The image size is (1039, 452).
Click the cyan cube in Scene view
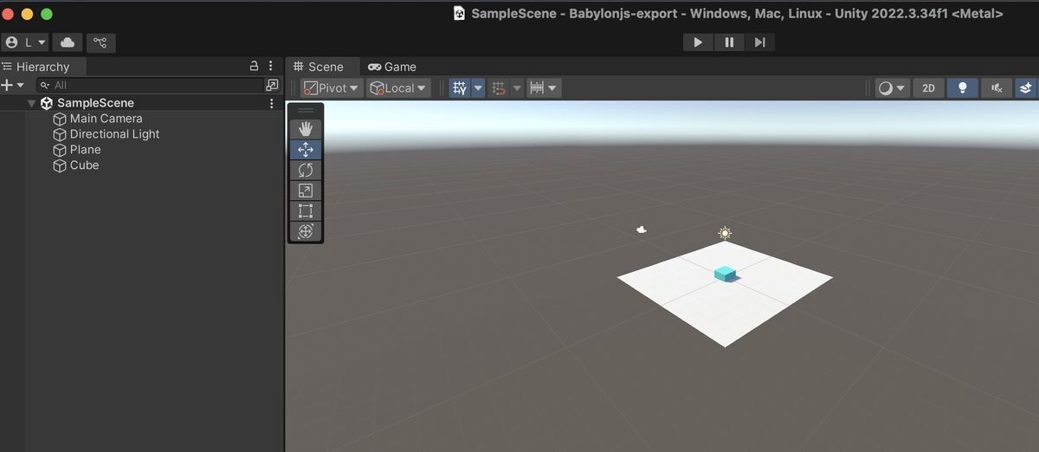[726, 274]
